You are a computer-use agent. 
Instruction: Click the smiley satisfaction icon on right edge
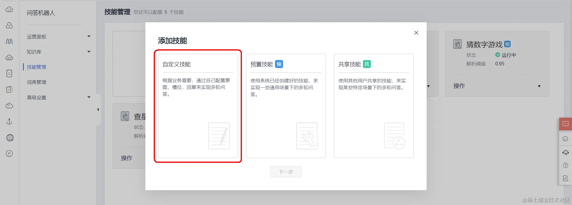(565, 139)
